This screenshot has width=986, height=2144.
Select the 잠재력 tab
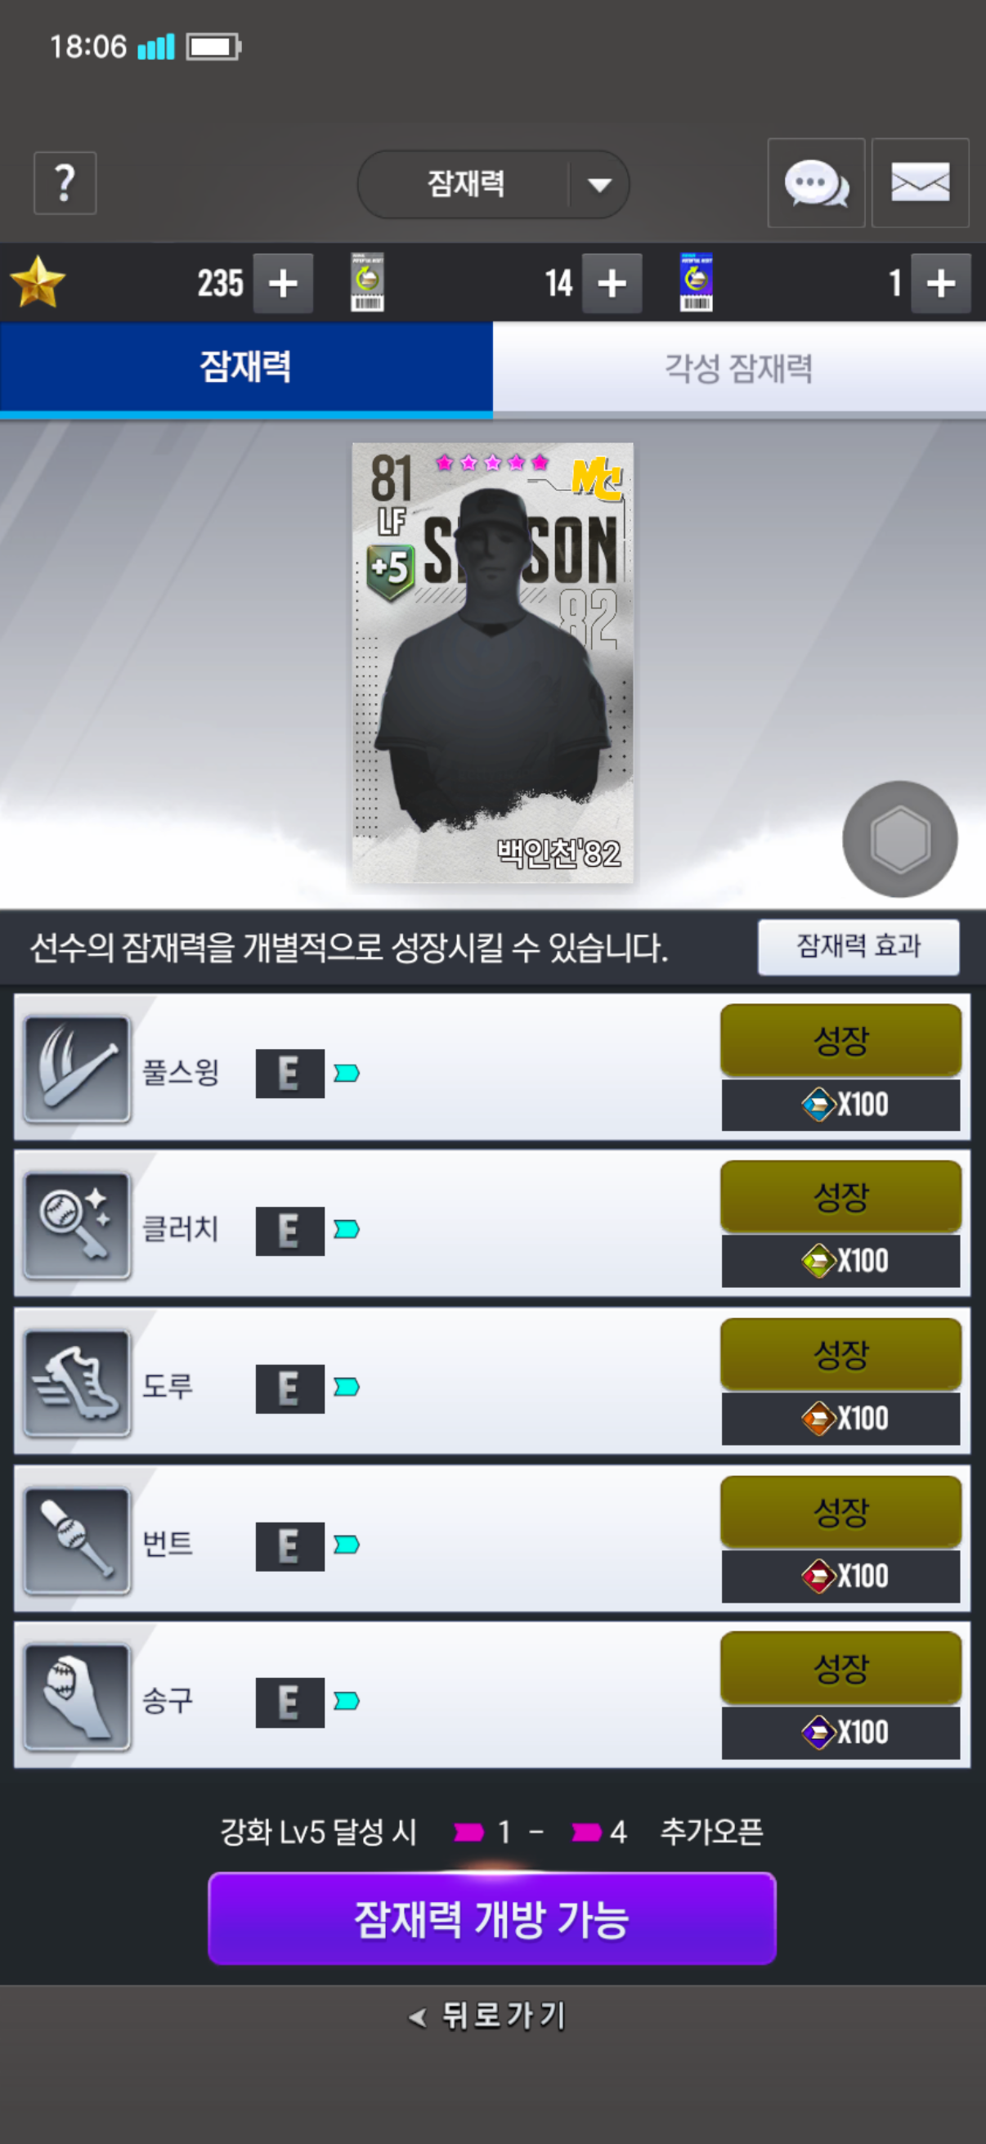(246, 368)
